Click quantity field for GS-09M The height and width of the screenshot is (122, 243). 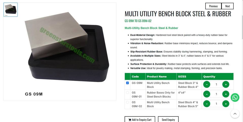pyautogui.click(x=216, y=85)
